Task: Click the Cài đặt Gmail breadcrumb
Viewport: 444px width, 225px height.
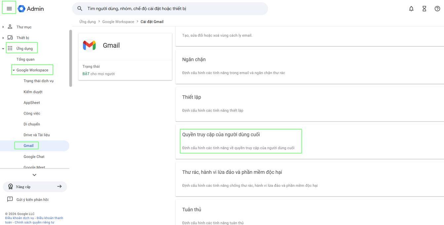Action: click(x=152, y=22)
